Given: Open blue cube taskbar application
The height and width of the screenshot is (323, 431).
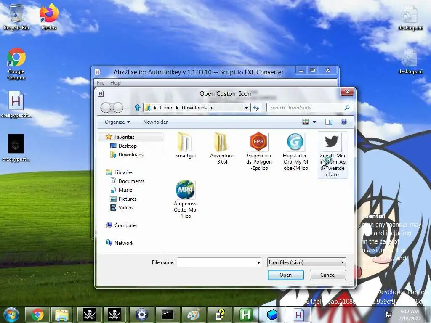Looking at the screenshot, I should pyautogui.click(x=272, y=315).
